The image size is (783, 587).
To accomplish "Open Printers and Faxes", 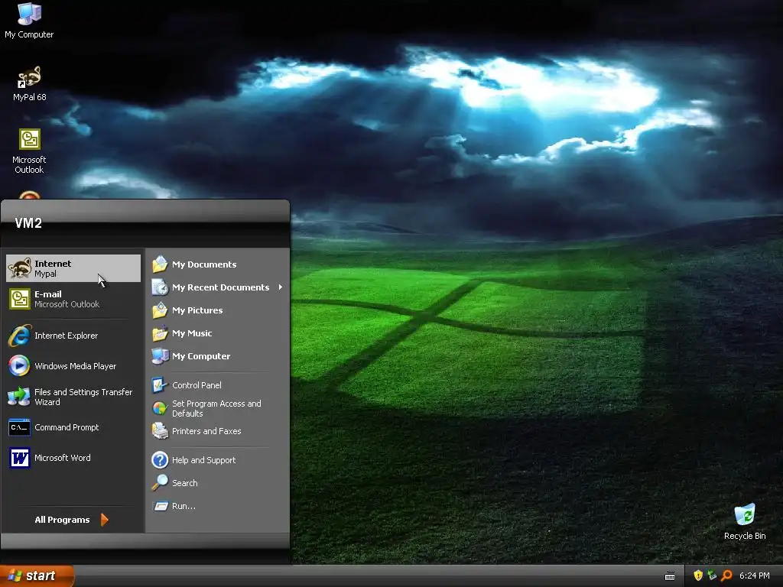I will pos(216,431).
